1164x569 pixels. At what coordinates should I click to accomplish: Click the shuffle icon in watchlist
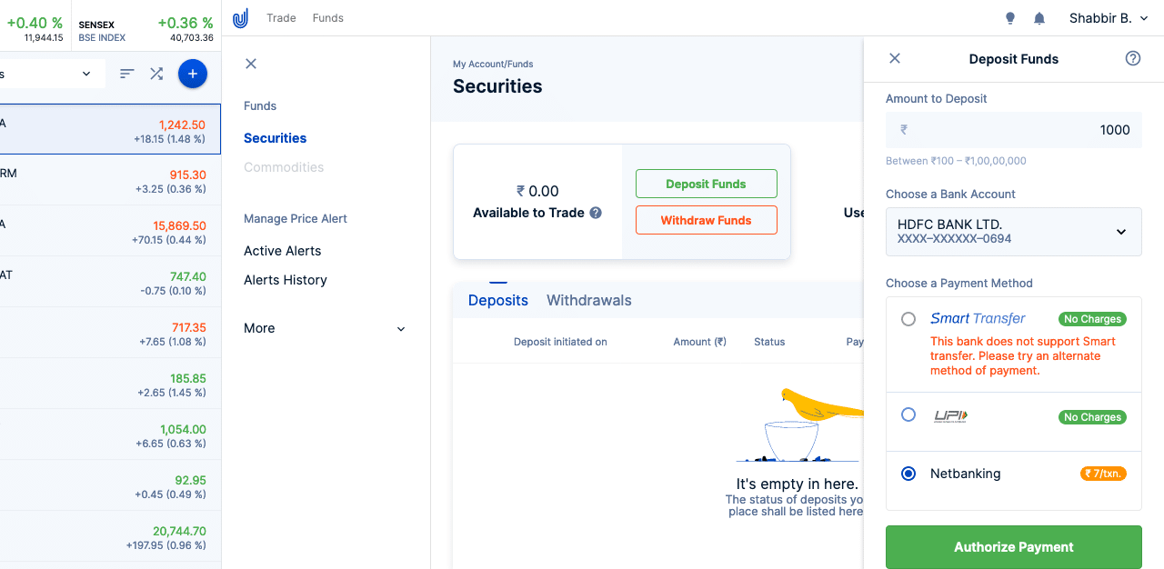156,74
